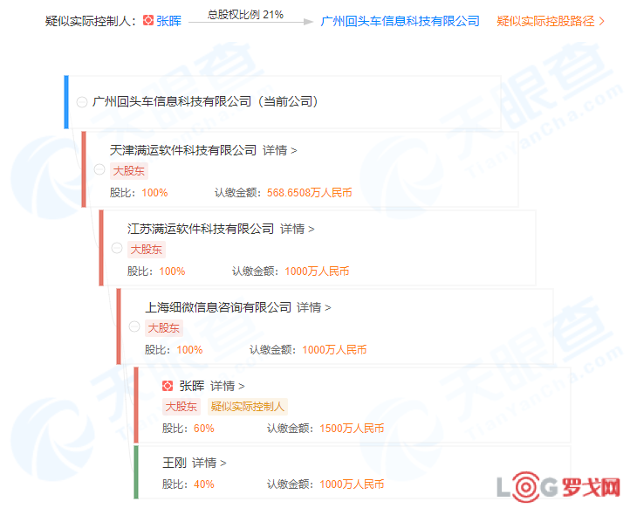630x522 pixels.
Task: Collapse the 上海细微信息咨询有限公司 node circle
Action: (134, 326)
